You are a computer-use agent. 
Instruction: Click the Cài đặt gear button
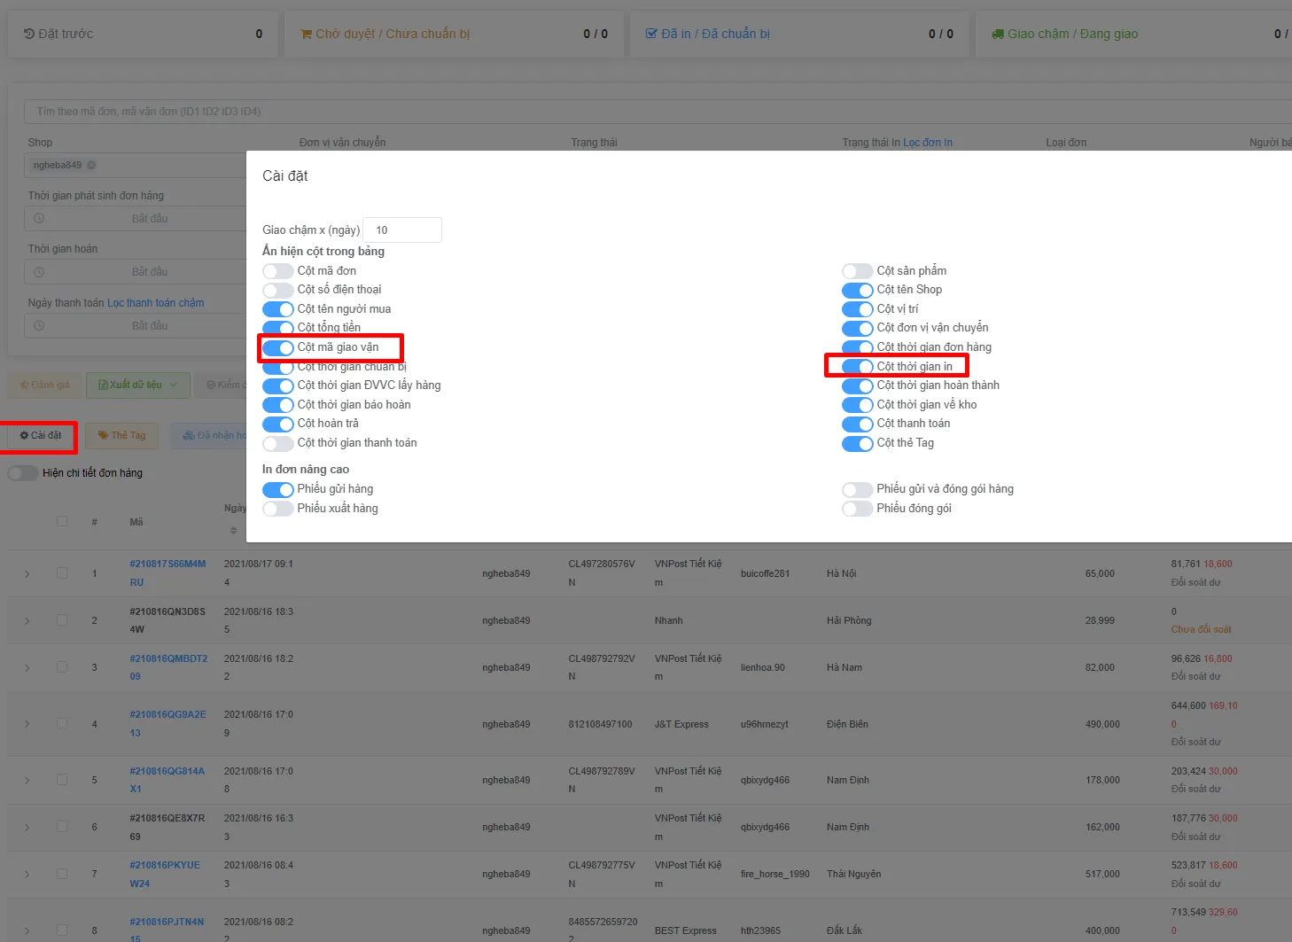(x=41, y=435)
